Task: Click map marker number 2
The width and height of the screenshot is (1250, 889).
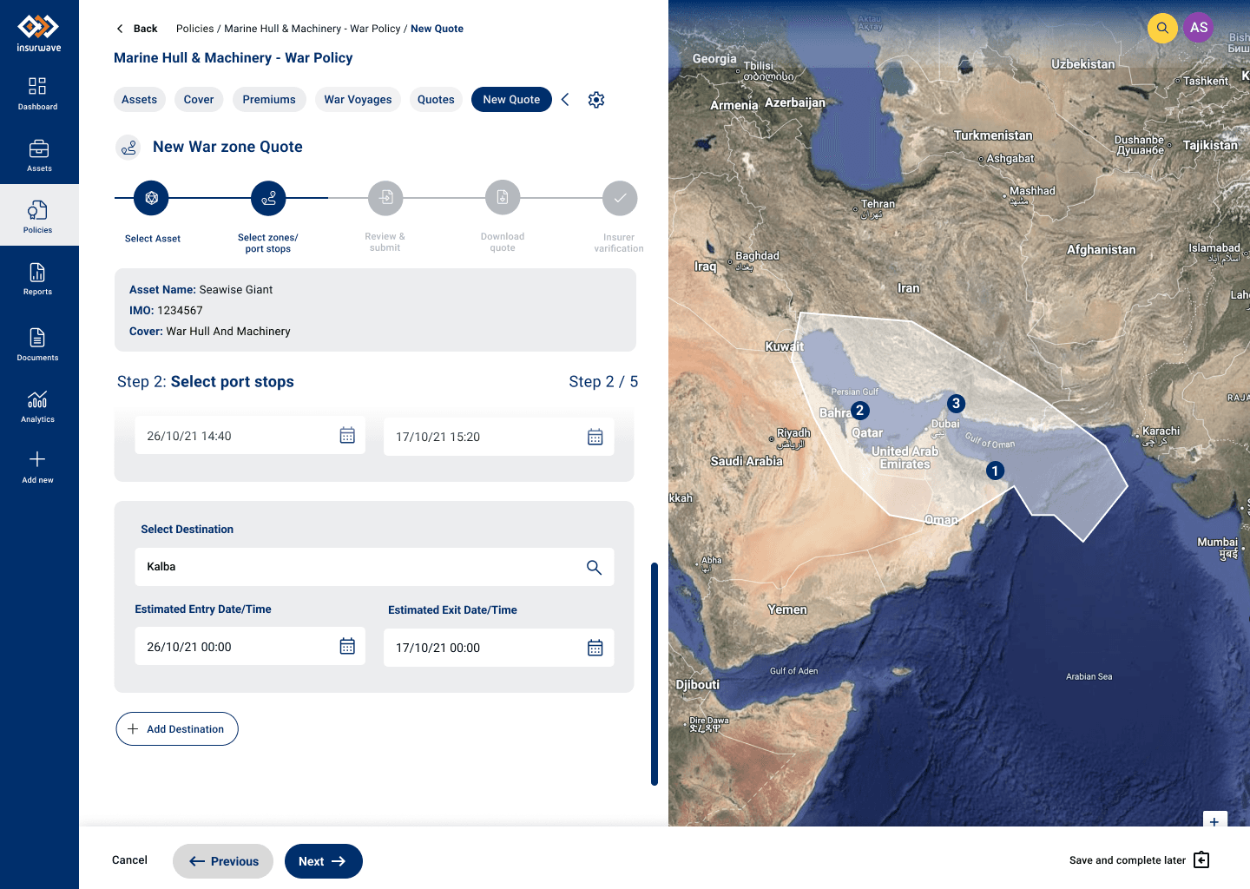Action: (859, 411)
